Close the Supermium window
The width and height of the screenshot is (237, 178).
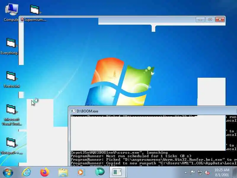pyautogui.click(x=220, y=20)
